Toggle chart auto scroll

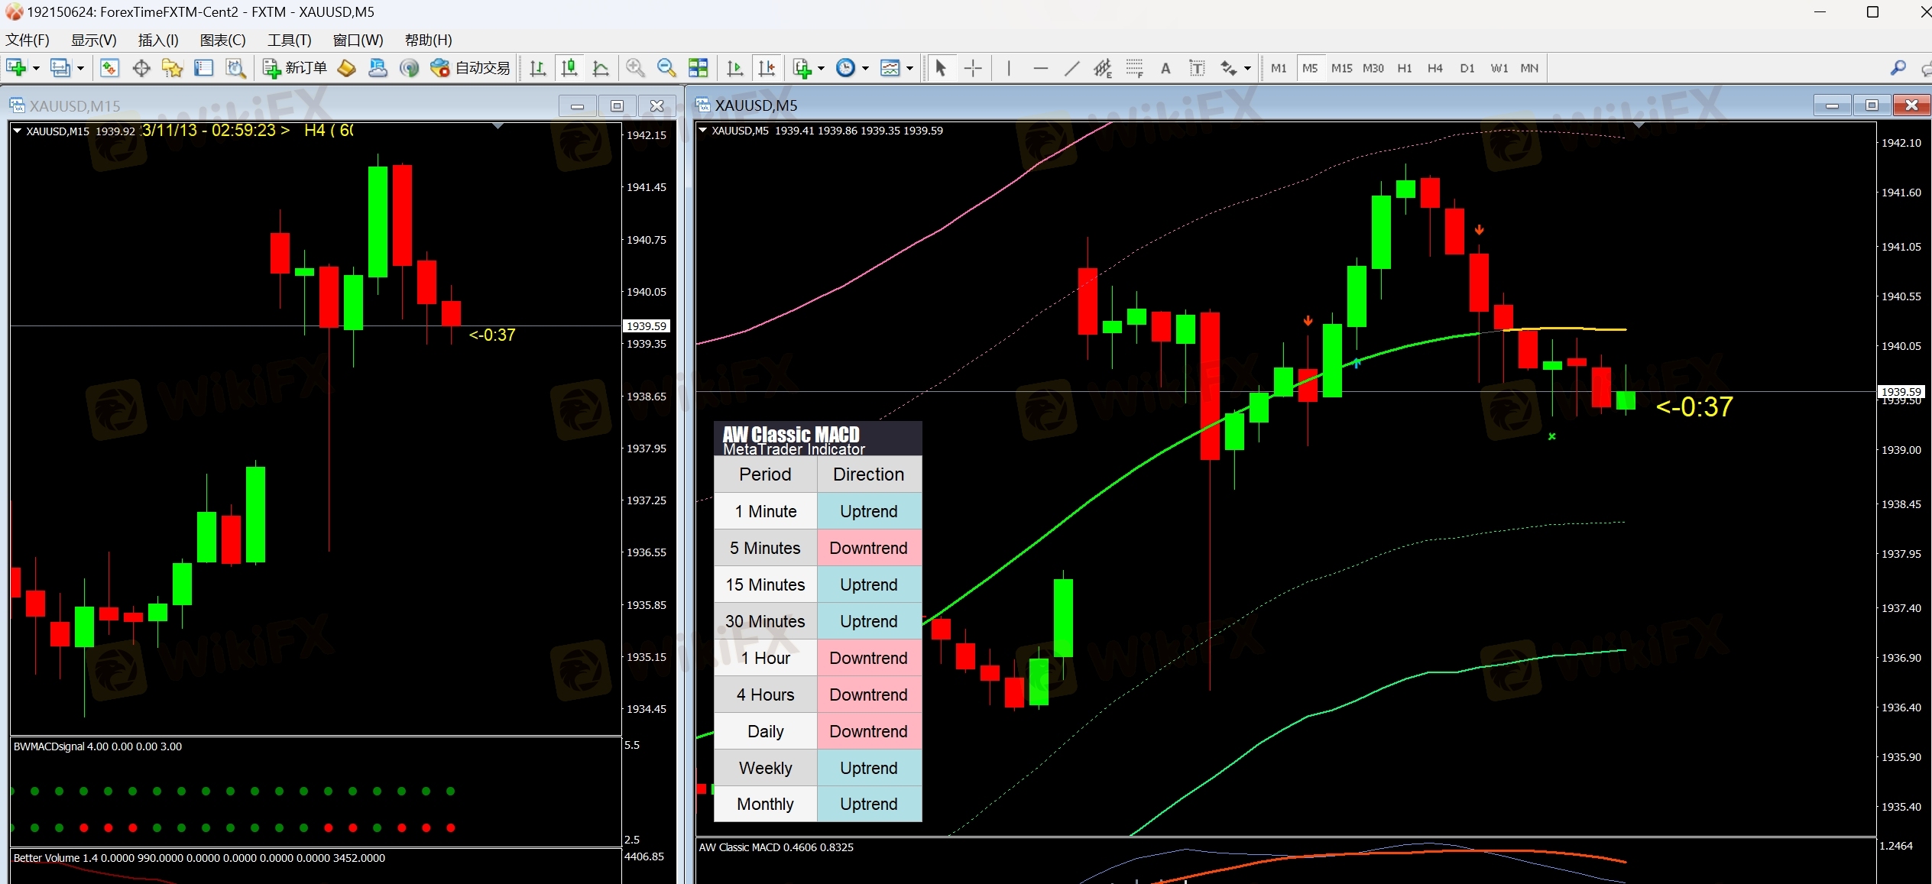[x=735, y=68]
